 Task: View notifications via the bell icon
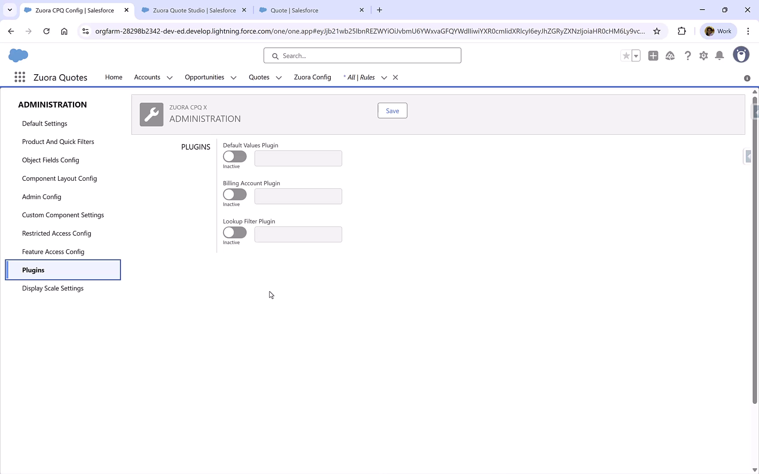coord(719,56)
